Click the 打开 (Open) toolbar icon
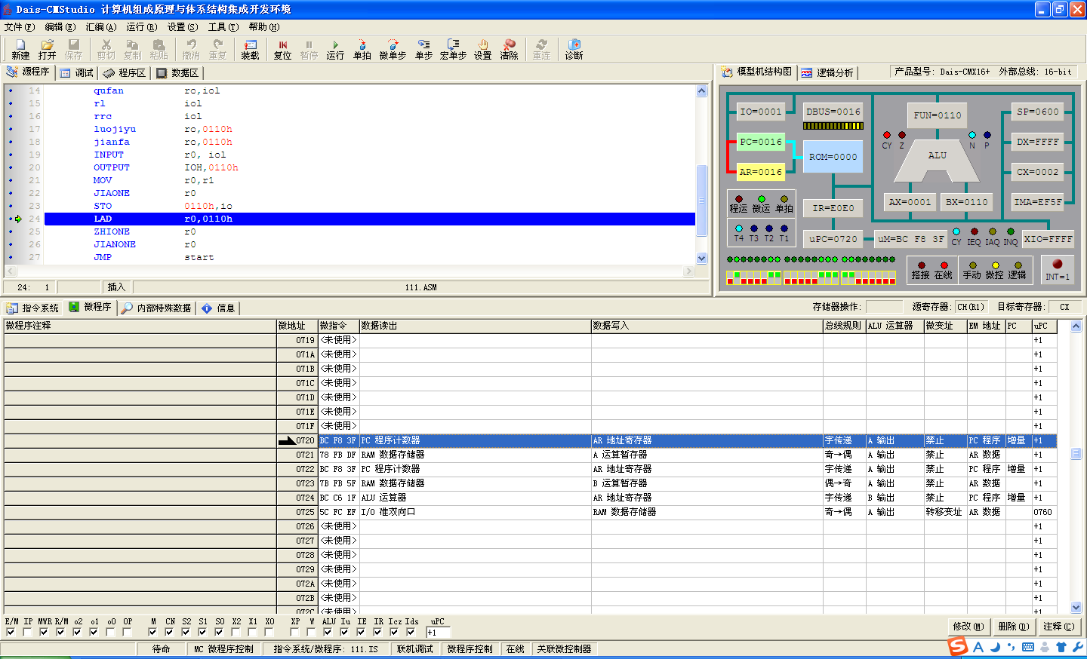The height and width of the screenshot is (659, 1087). 47,50
